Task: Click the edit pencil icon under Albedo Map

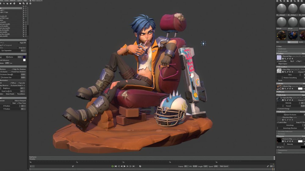Action: click(288, 89)
